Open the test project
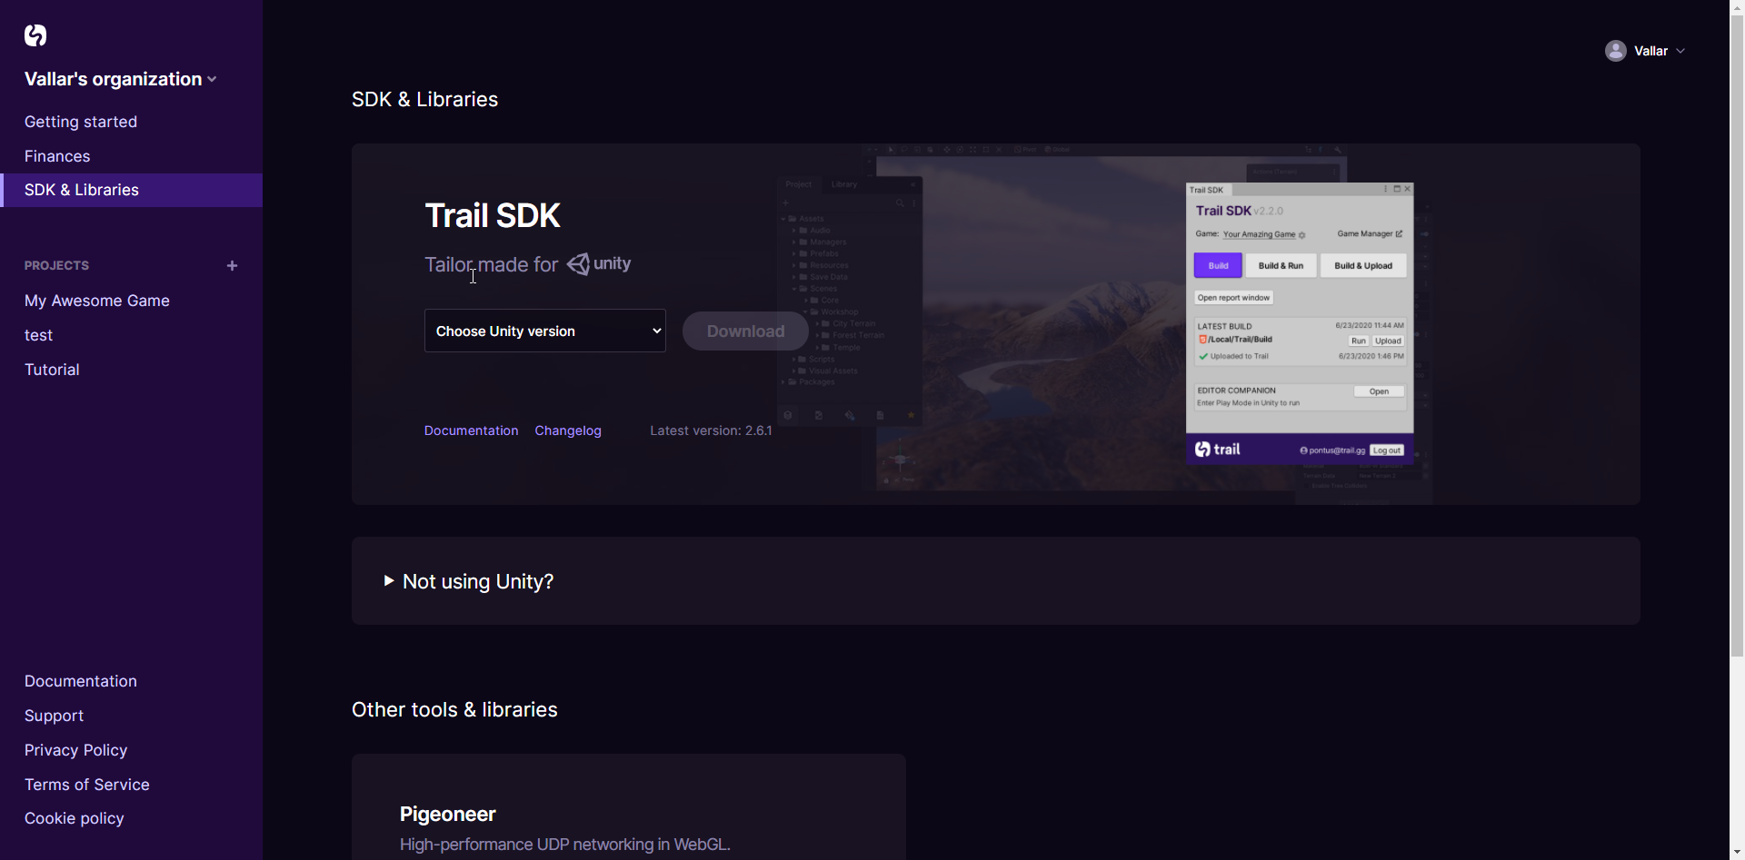This screenshot has height=860, width=1745. tap(39, 335)
